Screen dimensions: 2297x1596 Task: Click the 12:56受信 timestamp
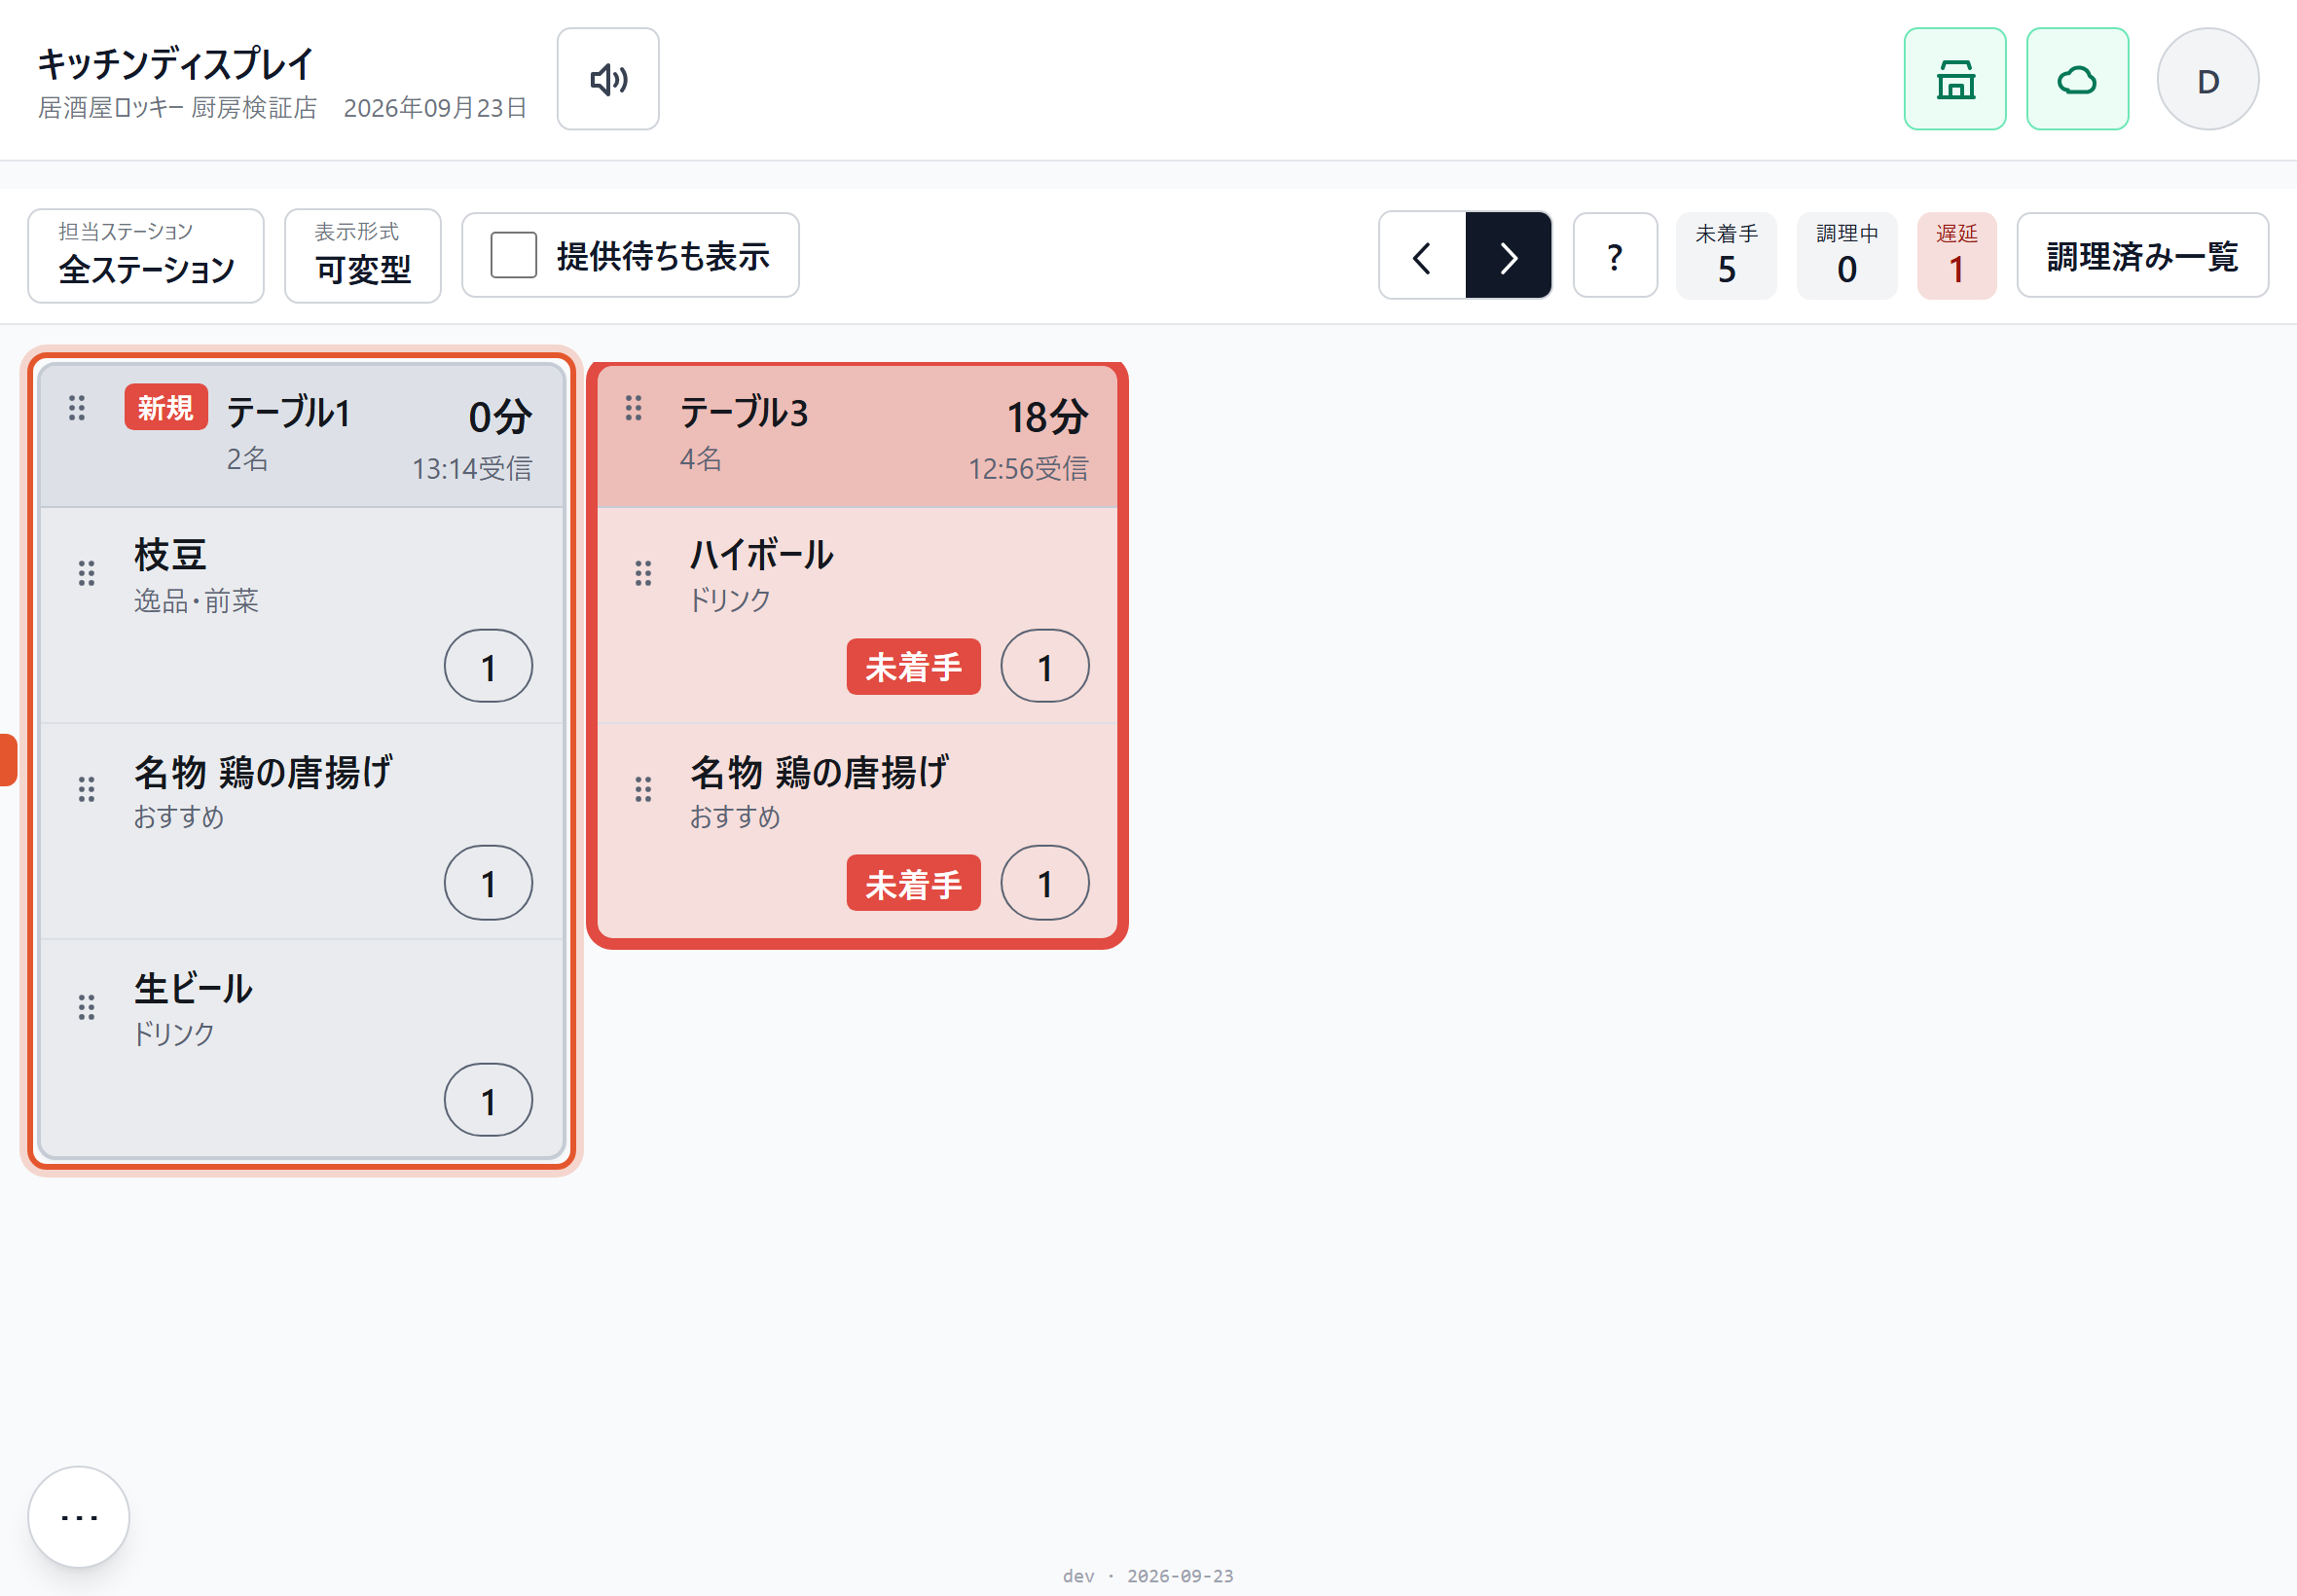1028,468
